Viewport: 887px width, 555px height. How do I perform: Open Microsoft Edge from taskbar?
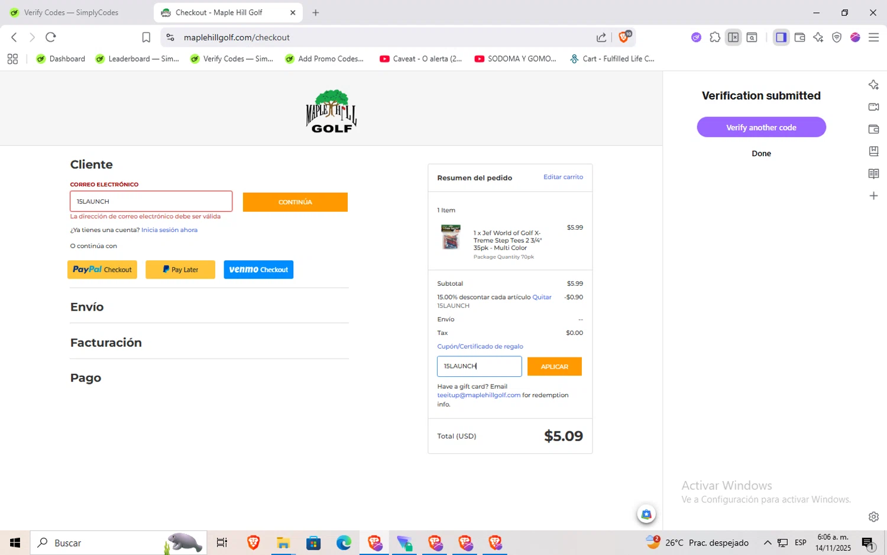click(x=344, y=543)
